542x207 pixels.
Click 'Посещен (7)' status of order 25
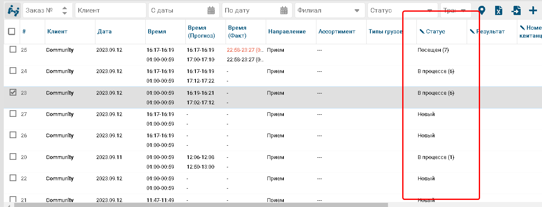433,50
